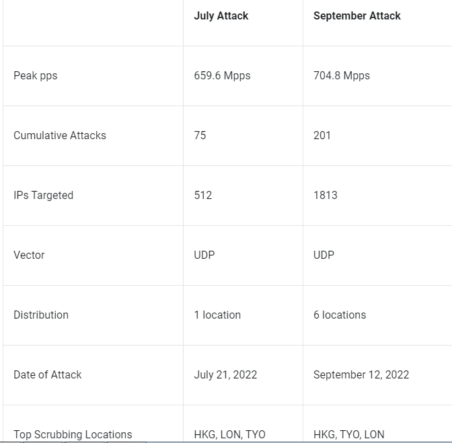The image size is (452, 443).
Task: Click the UDP value under July Attack
Action: click(204, 255)
